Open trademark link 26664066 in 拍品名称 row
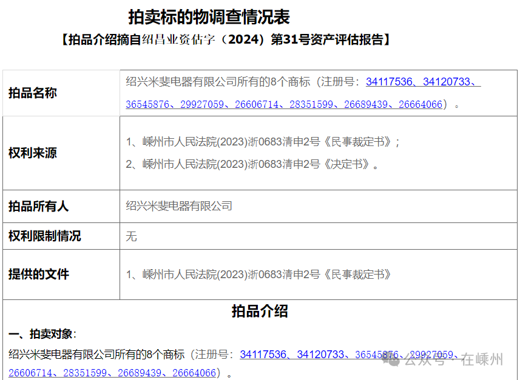Screen dimensions: 520x380 click(x=420, y=104)
